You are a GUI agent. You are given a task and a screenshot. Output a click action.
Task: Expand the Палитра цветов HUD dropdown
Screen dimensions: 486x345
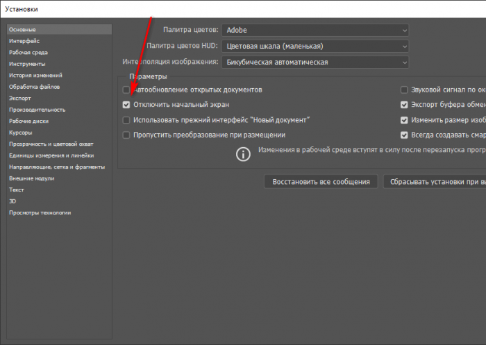pyautogui.click(x=315, y=46)
